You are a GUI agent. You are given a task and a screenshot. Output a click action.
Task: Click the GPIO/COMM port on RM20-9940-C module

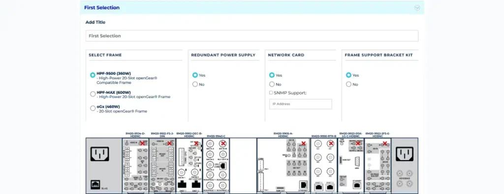pos(223,166)
